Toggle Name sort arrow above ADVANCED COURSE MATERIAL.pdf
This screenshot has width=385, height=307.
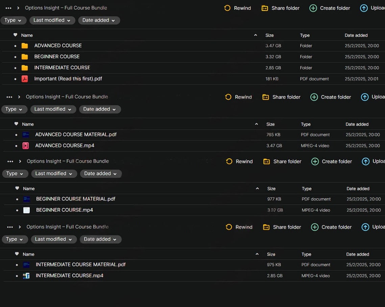tap(256, 124)
